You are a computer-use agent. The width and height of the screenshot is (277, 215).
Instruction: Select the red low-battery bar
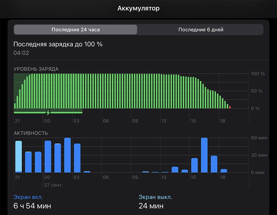tap(230, 107)
